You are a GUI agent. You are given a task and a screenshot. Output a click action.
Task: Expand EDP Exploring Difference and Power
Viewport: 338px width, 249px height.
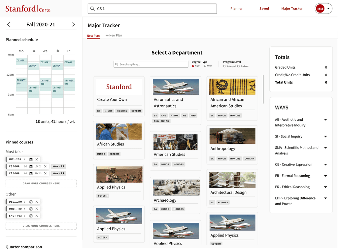point(325,198)
